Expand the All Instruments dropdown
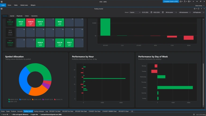This screenshot has height=116, width=206. [185, 12]
